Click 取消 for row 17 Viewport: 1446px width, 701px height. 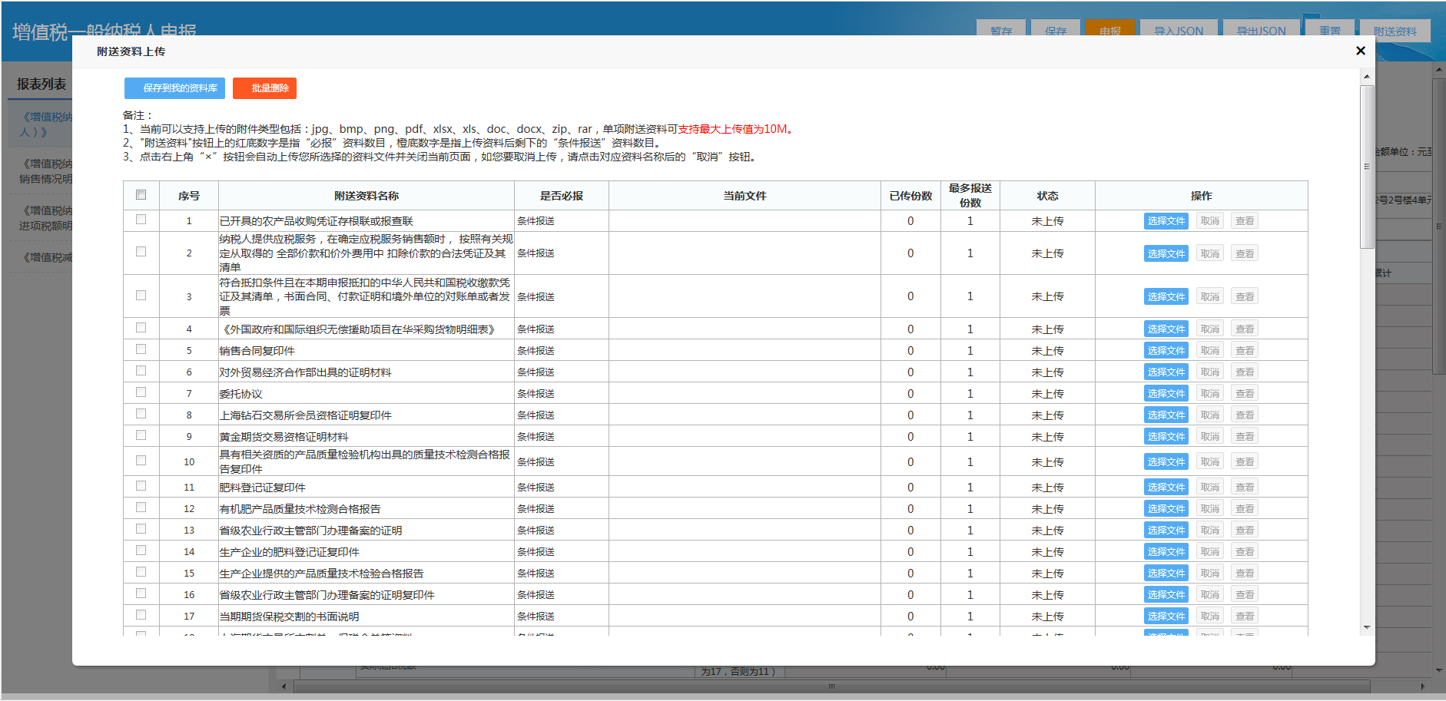pyautogui.click(x=1210, y=616)
